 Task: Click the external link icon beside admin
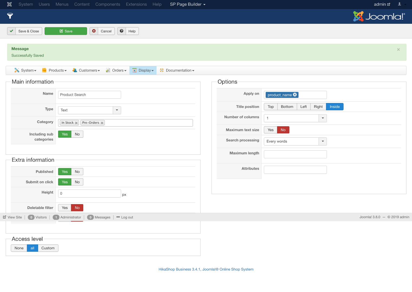point(389,4)
